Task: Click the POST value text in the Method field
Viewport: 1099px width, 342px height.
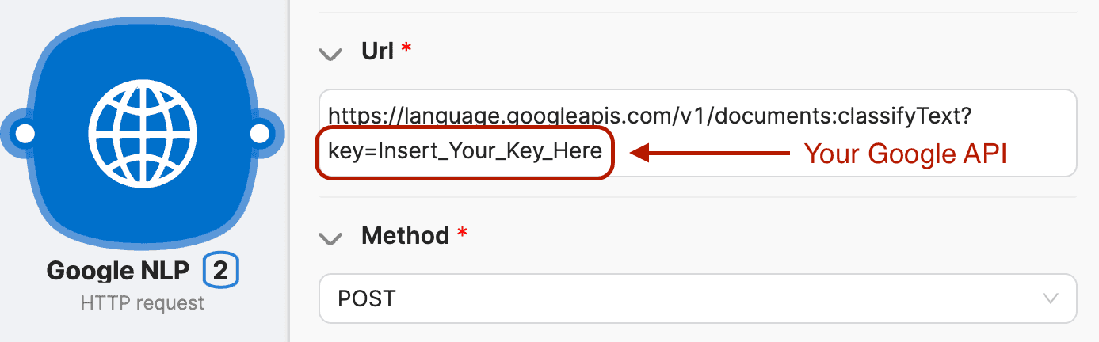Action: coord(367,298)
